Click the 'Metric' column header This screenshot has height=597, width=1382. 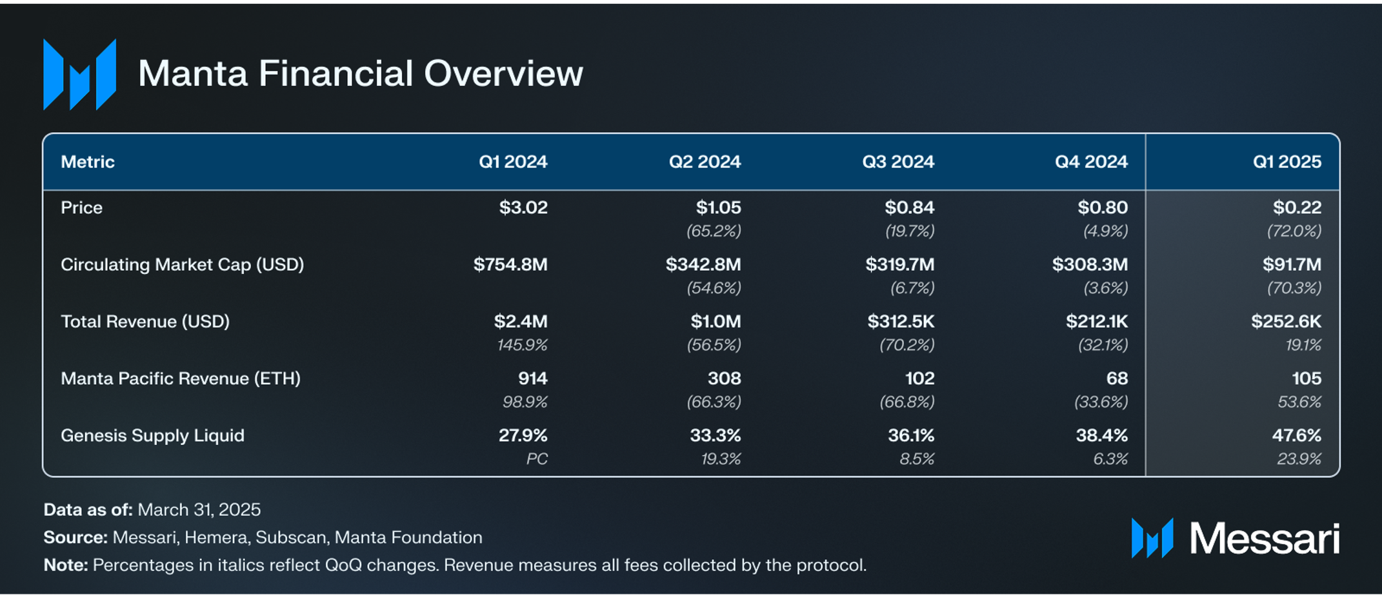pos(88,162)
